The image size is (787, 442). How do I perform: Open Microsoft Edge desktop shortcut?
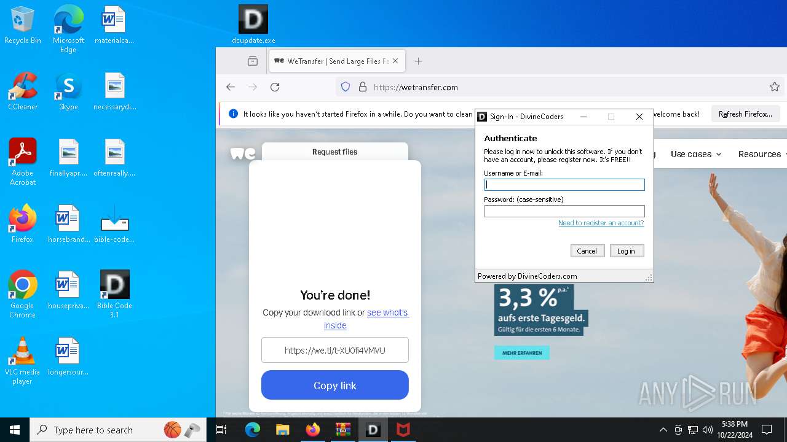point(68,29)
